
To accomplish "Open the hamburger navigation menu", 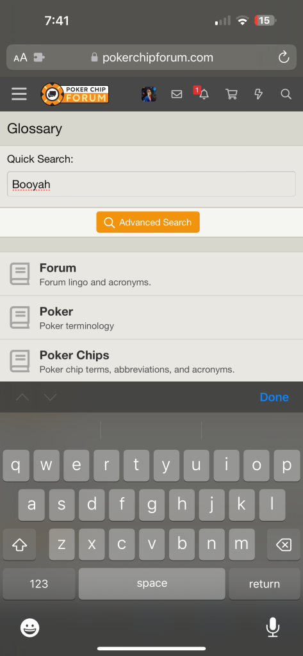I will [19, 94].
